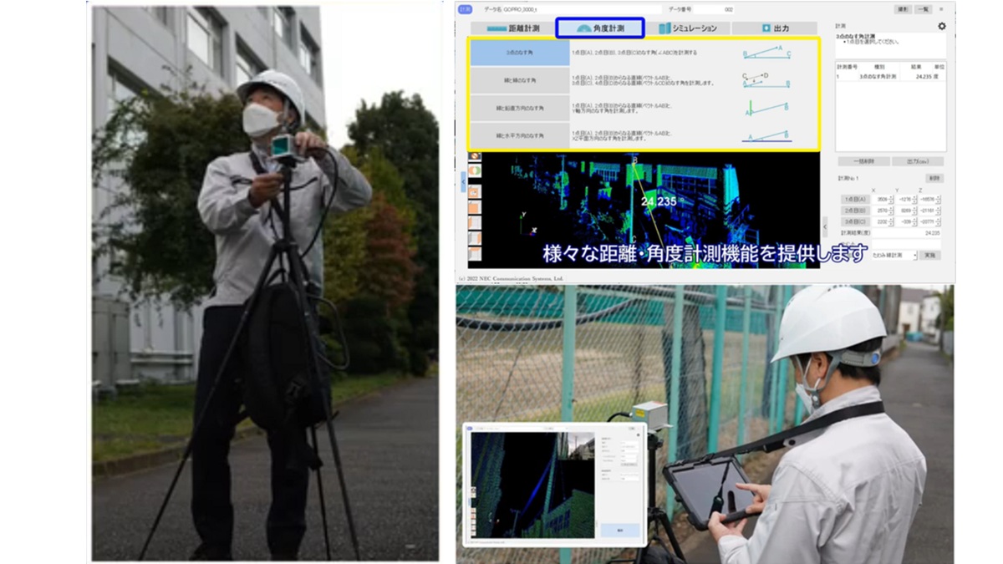Click the 線と線のなす角 diagram illustration

766,80
